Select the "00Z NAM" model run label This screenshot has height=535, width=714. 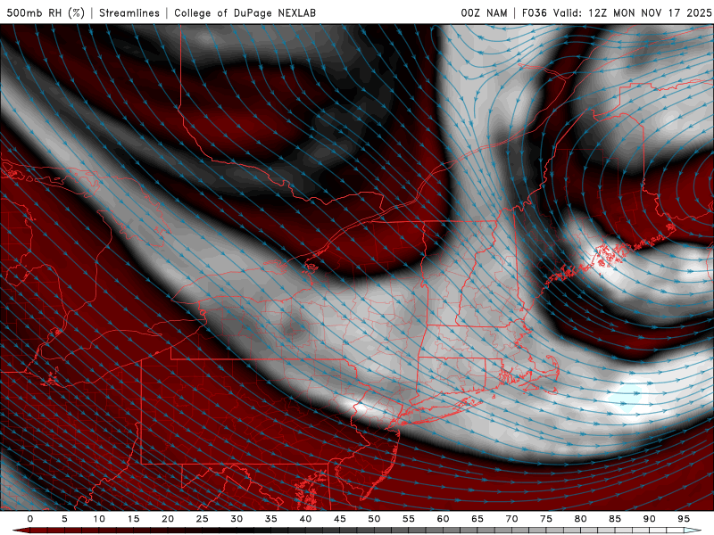pyautogui.click(x=484, y=12)
